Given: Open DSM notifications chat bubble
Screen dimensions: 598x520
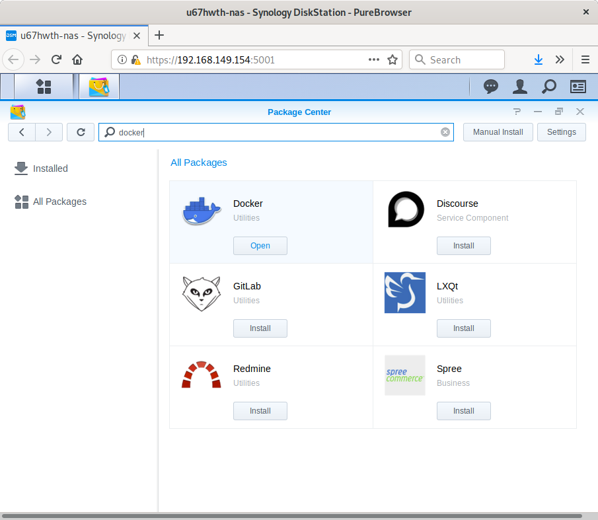Looking at the screenshot, I should point(490,87).
